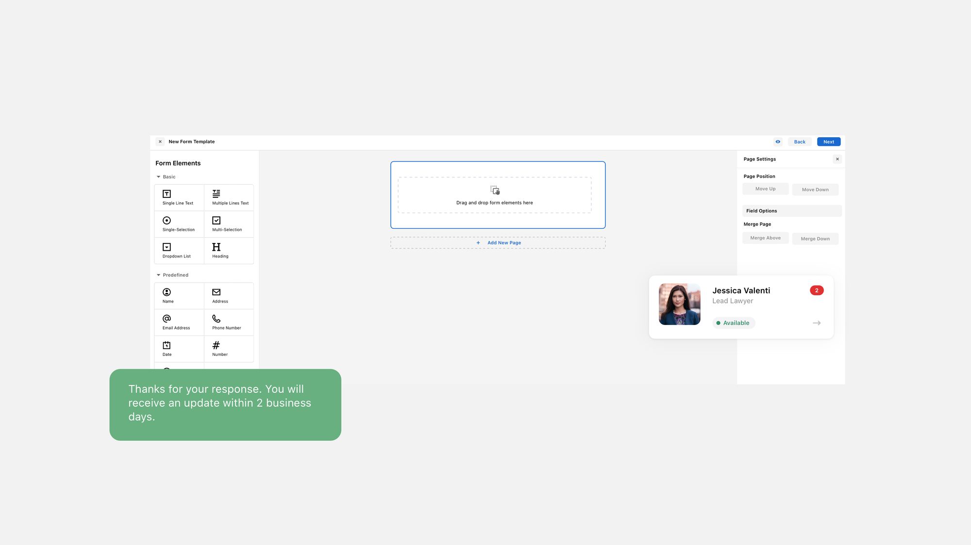Choose the Address predefined element
The image size is (971, 545).
click(x=229, y=295)
